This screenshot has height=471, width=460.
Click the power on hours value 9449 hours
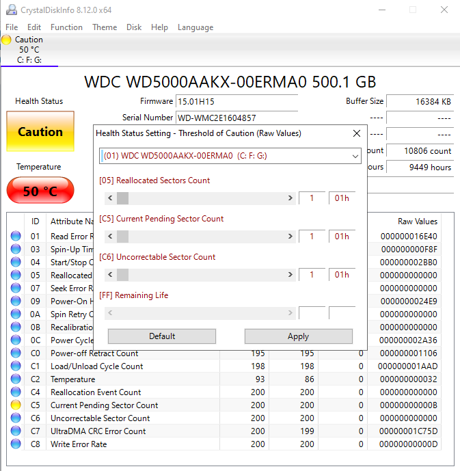click(420, 167)
